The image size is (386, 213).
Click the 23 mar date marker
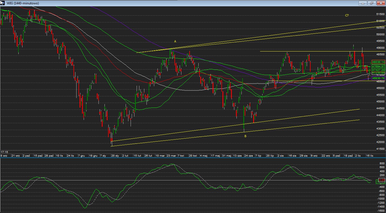[x=171, y=156]
